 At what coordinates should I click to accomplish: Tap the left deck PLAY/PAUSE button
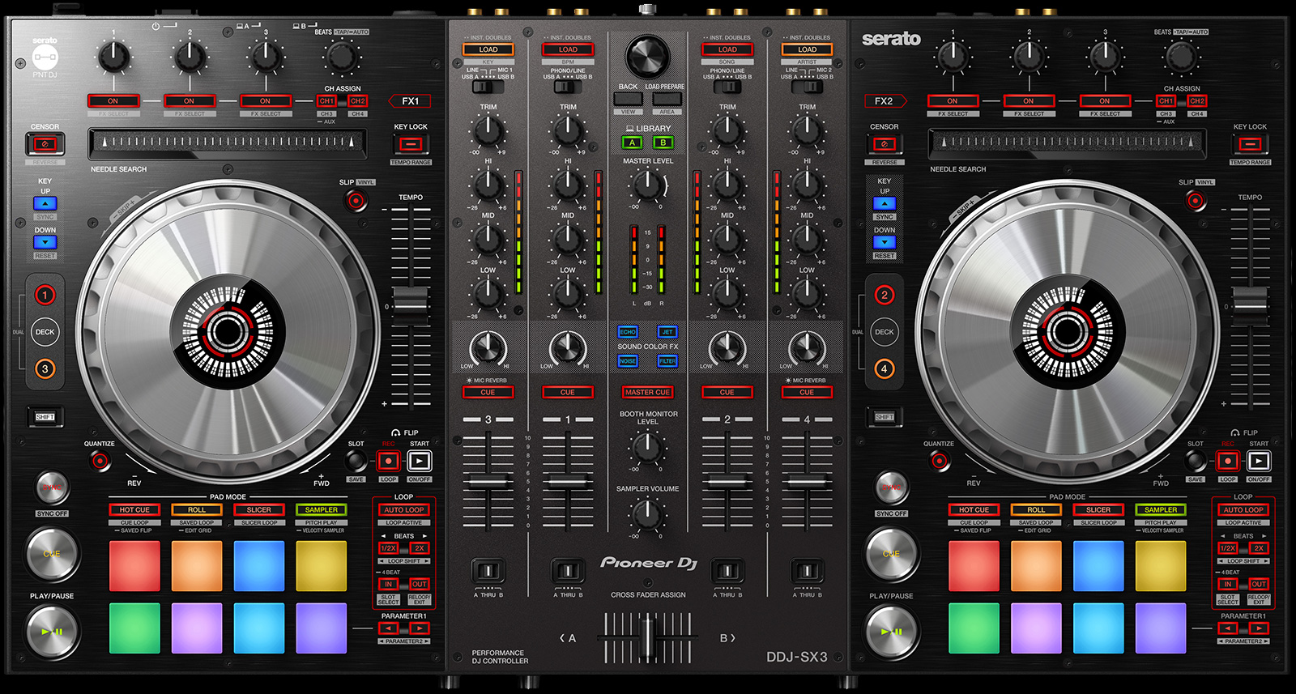click(x=52, y=631)
